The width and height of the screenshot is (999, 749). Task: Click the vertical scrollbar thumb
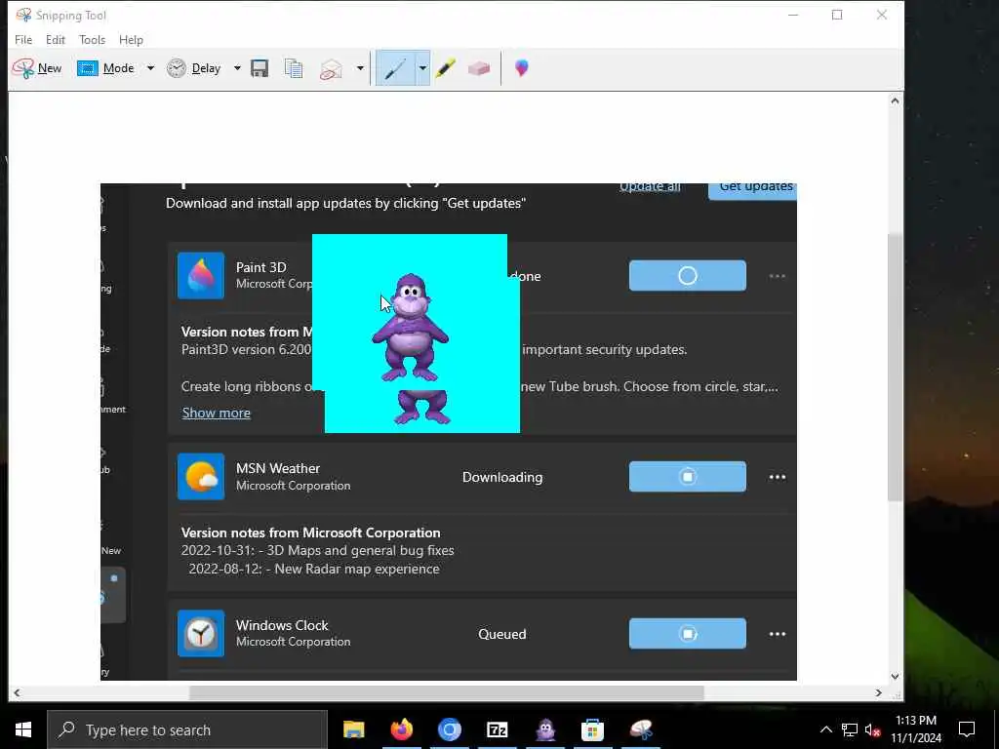pos(895,368)
